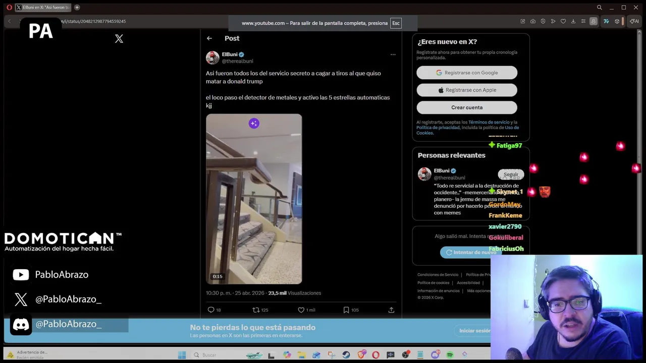This screenshot has height=363, width=646.
Task: Open Spotify from the taskbar
Action: 450,355
